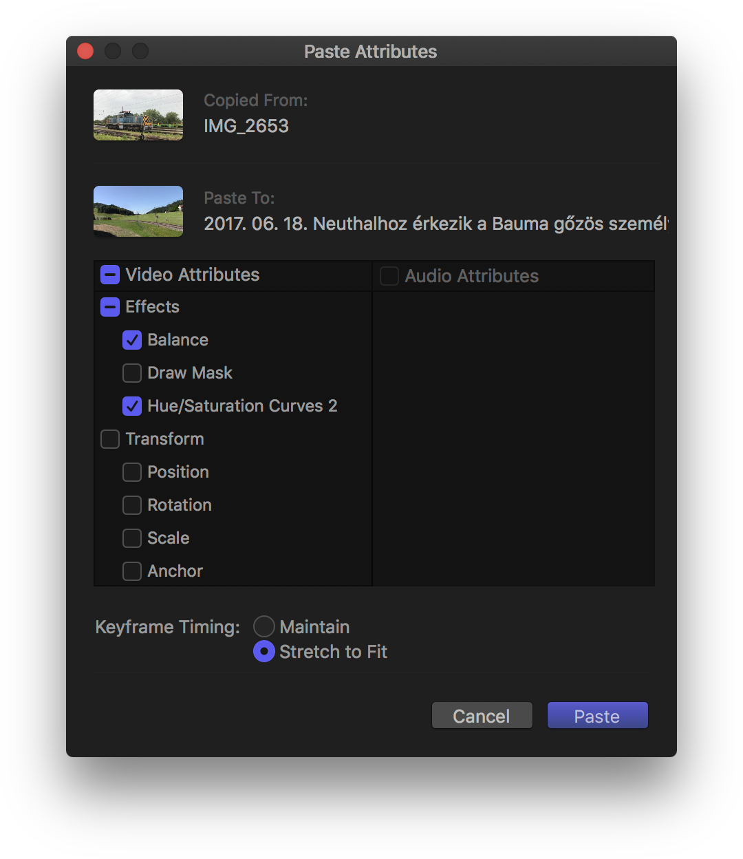743x859 pixels.
Task: Toggle the Effects checkbox
Action: tap(110, 307)
